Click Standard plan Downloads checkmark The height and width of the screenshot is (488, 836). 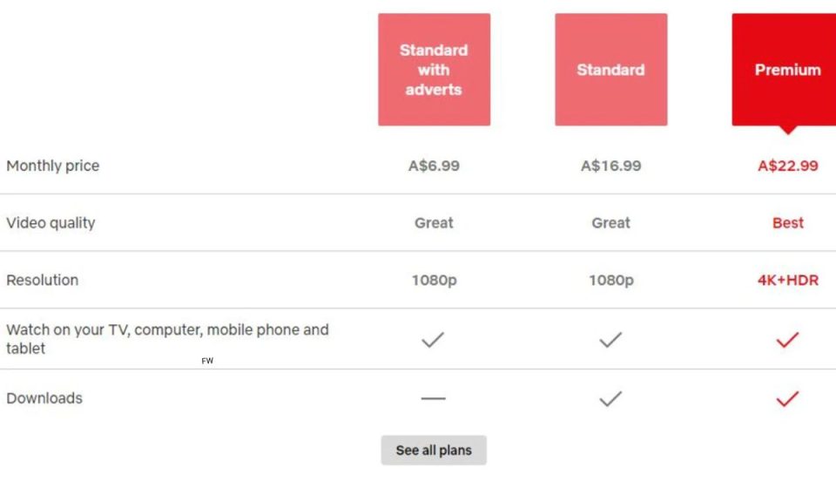[610, 399]
